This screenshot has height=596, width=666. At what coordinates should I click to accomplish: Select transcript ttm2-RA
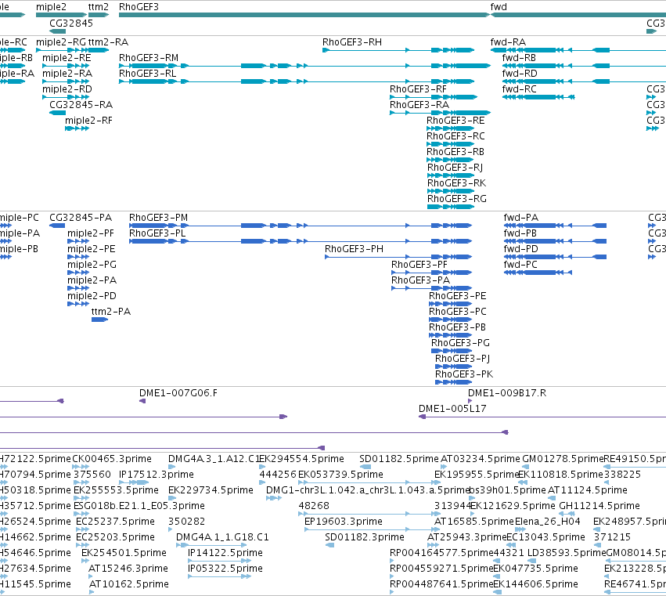pos(108,42)
